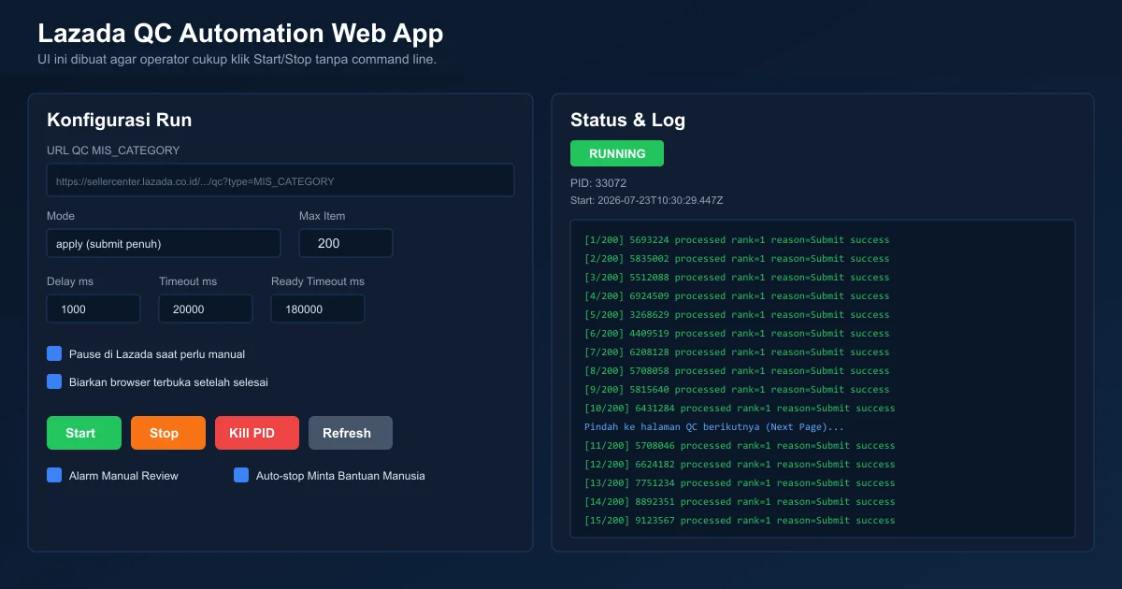1122x589 pixels.
Task: Click log line [11/200] 5708046 processed
Action: (x=740, y=446)
